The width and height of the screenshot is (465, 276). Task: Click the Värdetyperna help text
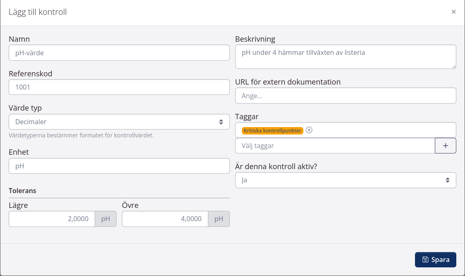pyautogui.click(x=81, y=135)
